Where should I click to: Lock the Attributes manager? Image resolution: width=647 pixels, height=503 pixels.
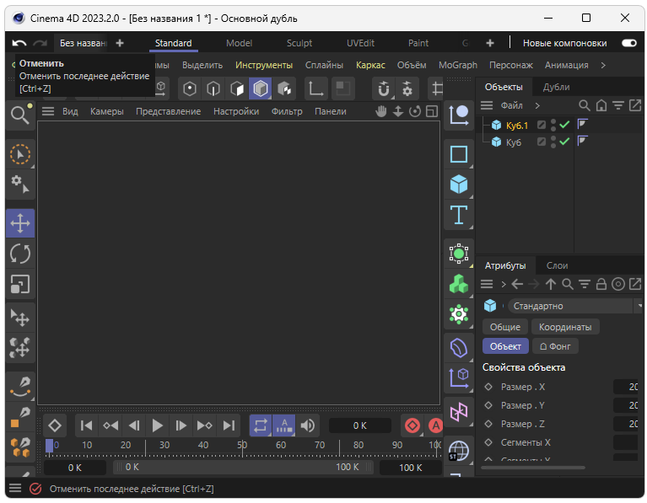pyautogui.click(x=601, y=284)
